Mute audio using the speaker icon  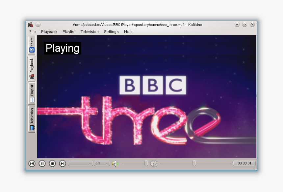point(115,163)
